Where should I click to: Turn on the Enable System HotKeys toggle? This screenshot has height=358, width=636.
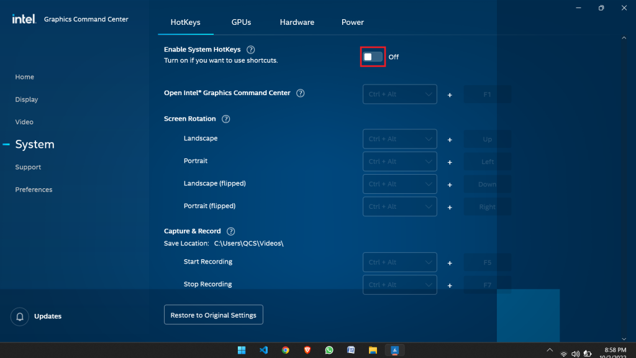click(373, 57)
